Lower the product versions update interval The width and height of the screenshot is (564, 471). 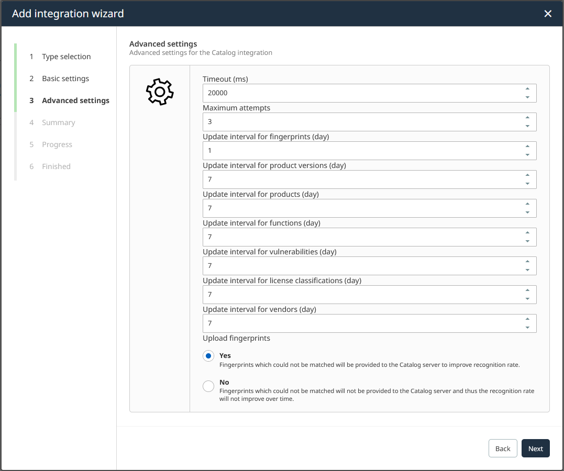pos(527,184)
